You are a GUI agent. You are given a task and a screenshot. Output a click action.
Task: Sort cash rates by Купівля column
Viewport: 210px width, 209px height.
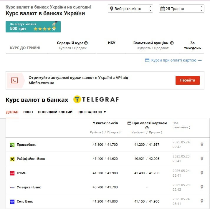coord(96,132)
